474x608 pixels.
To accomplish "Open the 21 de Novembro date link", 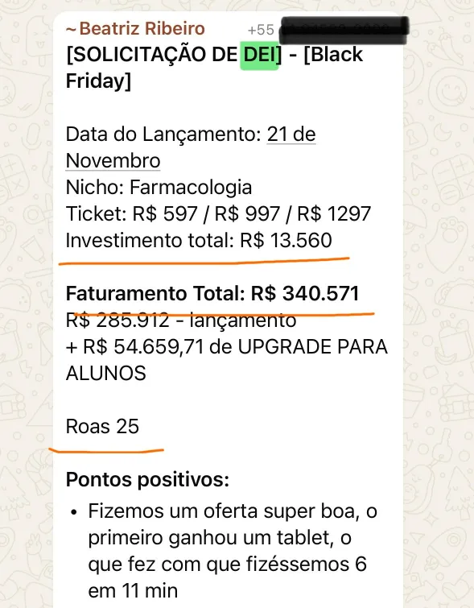I will (191, 147).
